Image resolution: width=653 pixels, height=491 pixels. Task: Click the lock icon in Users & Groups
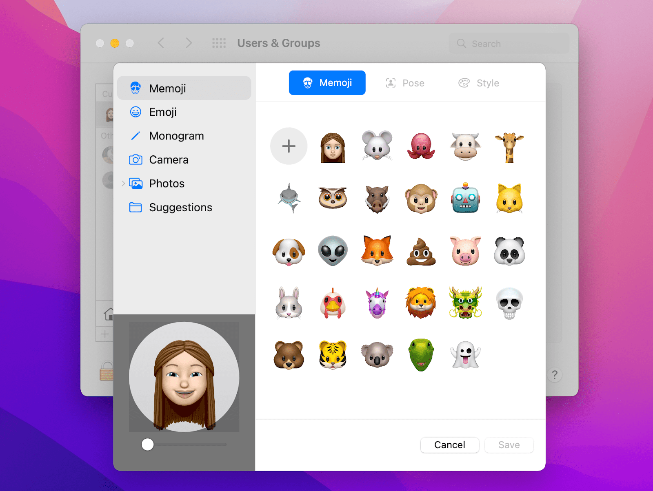107,370
